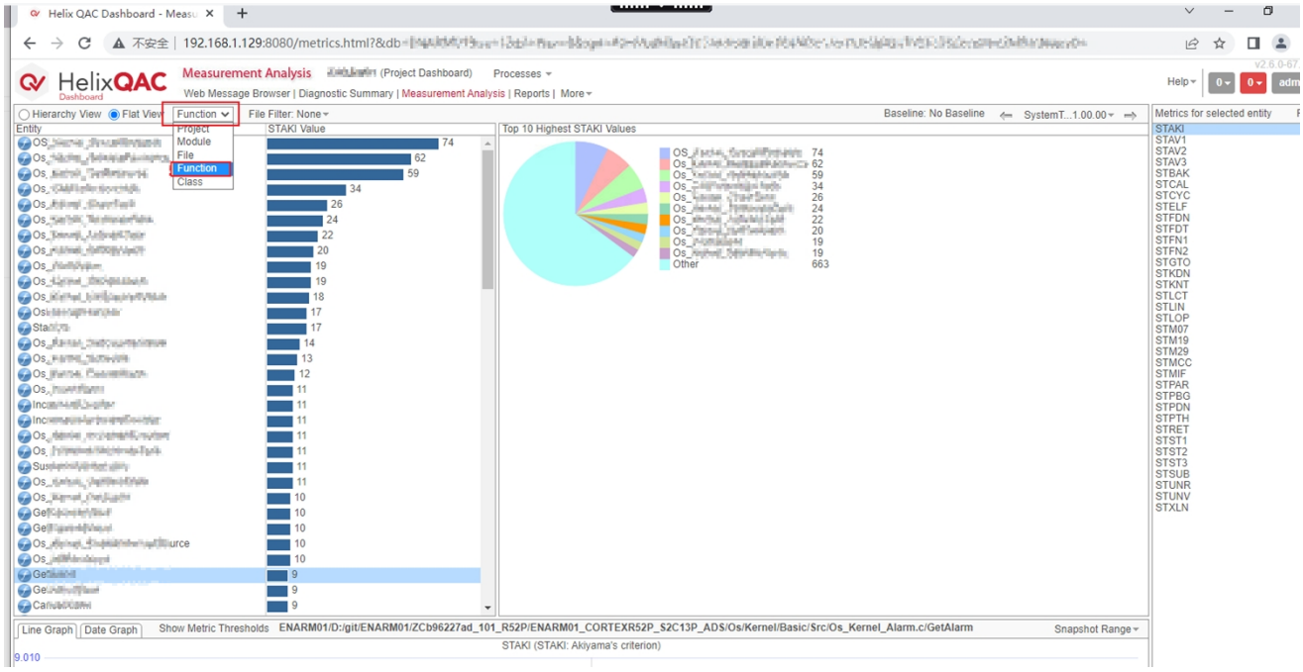The image size is (1303, 672).
Task: Select STCYC metric in the metrics list
Action: tap(1171, 196)
